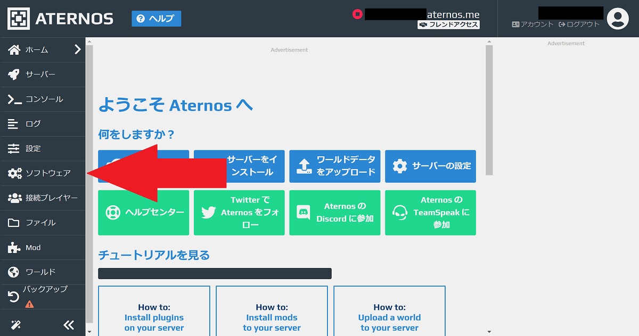Open the ヘルプ help button
Viewport: 639px width, 336px height.
click(x=157, y=19)
